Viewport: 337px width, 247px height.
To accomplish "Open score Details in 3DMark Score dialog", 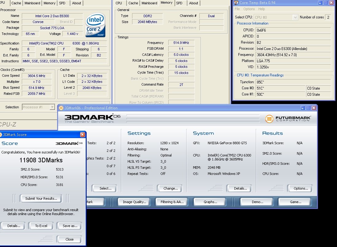I will tap(14, 226).
